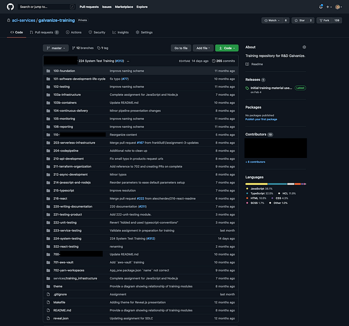Click the folder icon for theme

tap(48, 287)
